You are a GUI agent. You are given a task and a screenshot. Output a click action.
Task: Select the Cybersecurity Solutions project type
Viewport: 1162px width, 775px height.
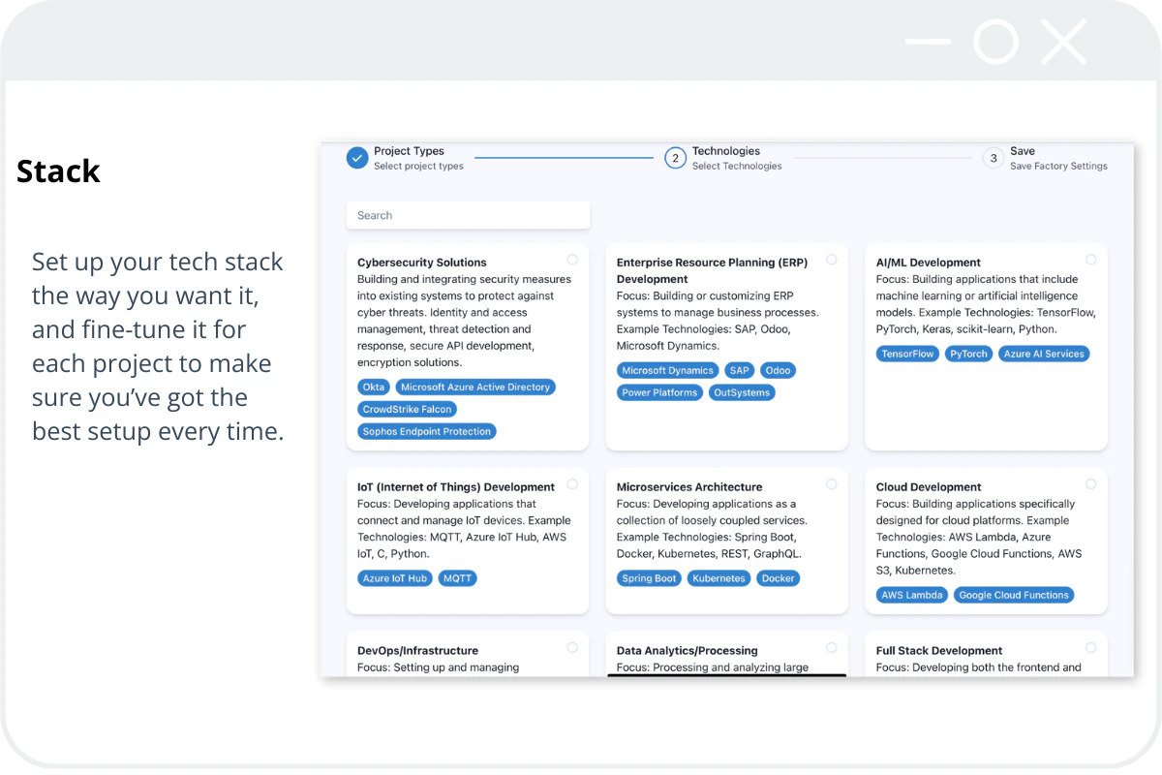pyautogui.click(x=572, y=259)
